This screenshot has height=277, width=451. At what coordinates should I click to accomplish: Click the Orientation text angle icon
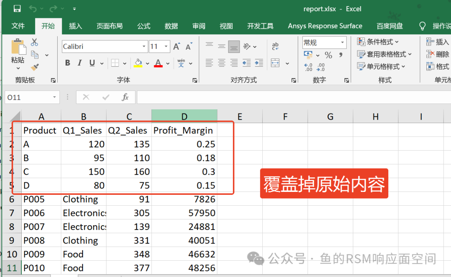(x=247, y=46)
